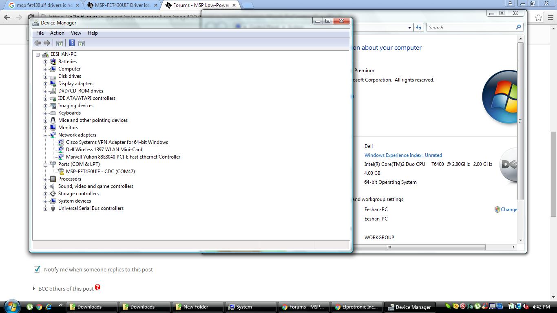This screenshot has height=313, width=557.
Task: Select the Cisco Systems VPN Adapter icon
Action: 61,142
